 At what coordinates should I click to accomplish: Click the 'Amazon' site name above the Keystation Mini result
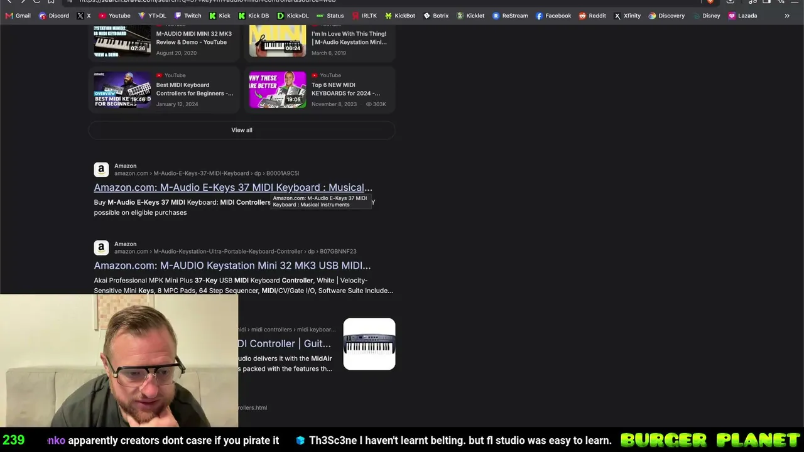click(126, 244)
